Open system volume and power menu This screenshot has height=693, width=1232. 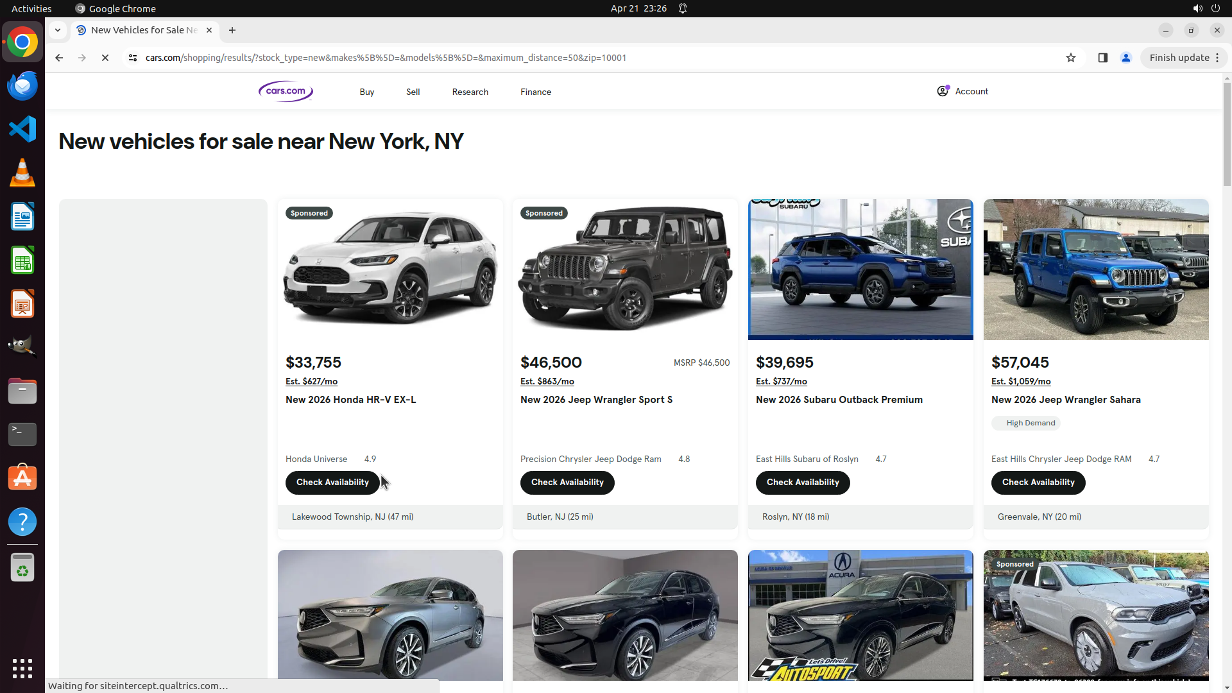pyautogui.click(x=1206, y=8)
